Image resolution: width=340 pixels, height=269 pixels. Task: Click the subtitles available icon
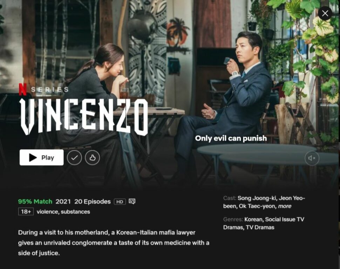(132, 201)
